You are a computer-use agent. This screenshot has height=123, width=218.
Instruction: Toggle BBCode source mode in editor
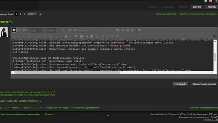pos(14,30)
